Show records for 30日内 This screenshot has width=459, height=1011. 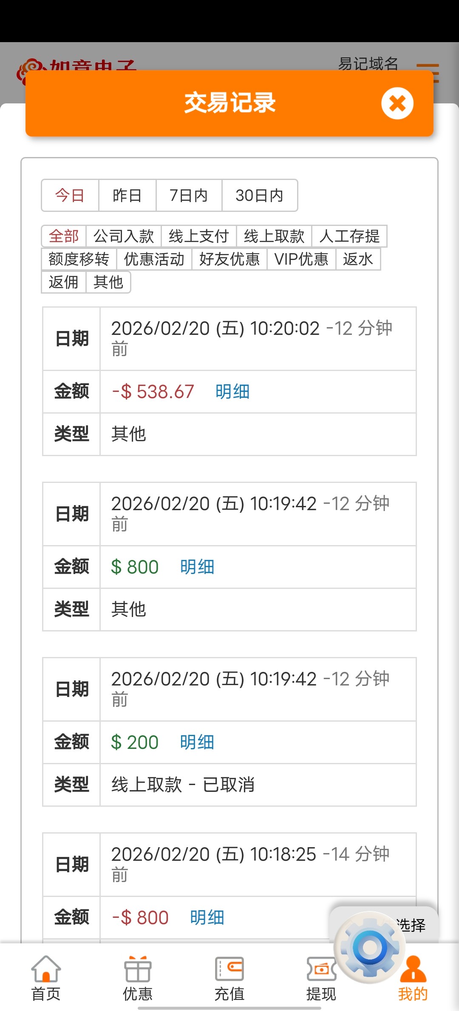[x=259, y=196]
